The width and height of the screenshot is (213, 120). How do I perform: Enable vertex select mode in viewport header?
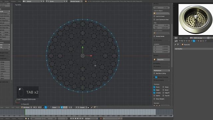(x=62, y=107)
